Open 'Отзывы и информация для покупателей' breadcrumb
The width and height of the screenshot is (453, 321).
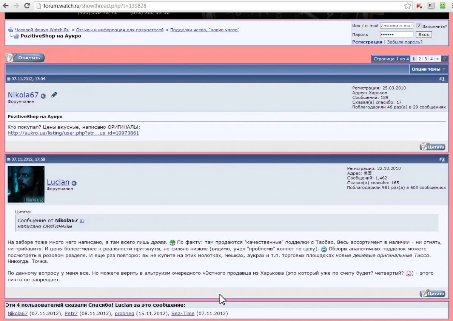pyautogui.click(x=120, y=30)
